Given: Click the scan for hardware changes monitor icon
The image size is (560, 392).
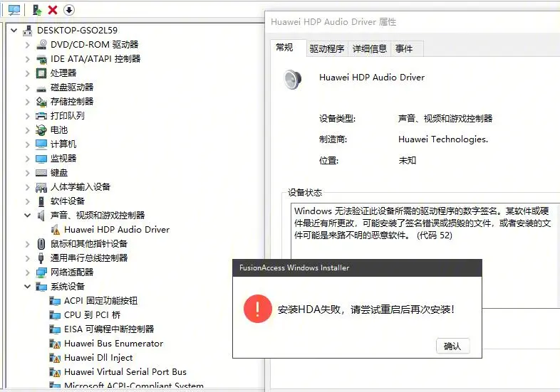Looking at the screenshot, I should click(14, 10).
